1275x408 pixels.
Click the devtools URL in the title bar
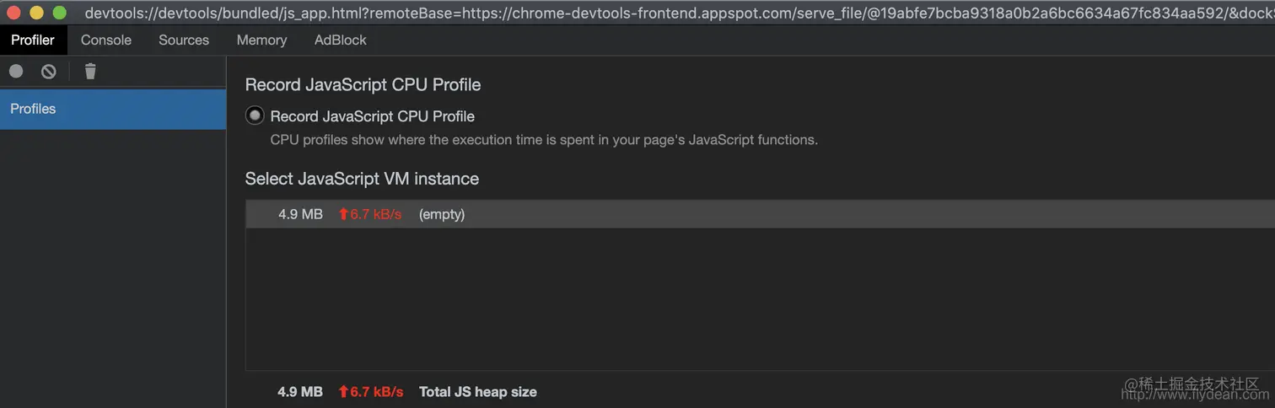tap(675, 13)
